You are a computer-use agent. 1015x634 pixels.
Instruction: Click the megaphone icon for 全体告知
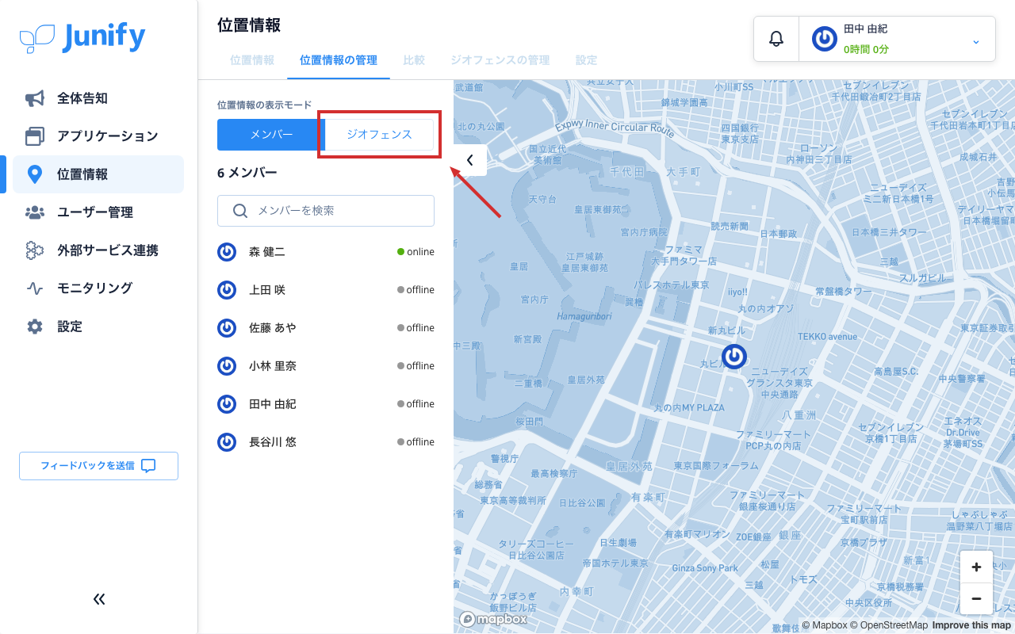[x=34, y=98]
